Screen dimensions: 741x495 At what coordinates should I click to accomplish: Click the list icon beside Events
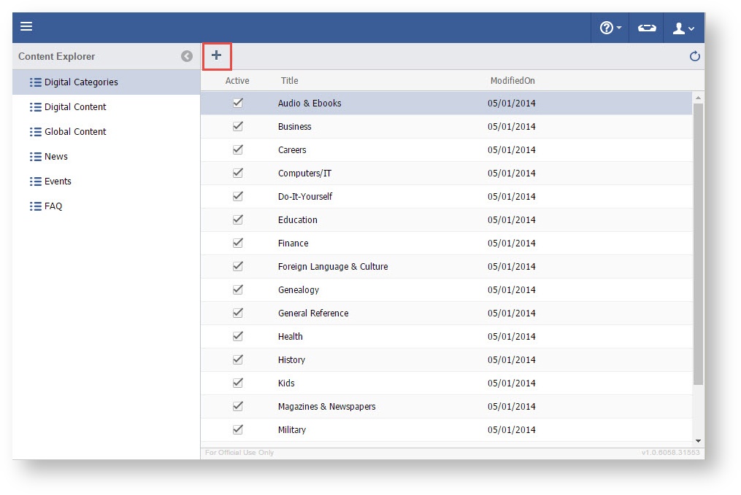click(35, 182)
